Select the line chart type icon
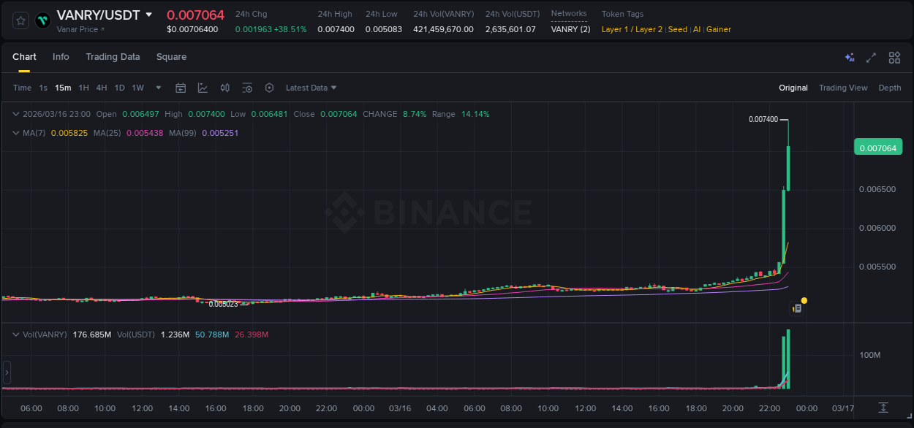This screenshot has height=428, width=914. pyautogui.click(x=203, y=88)
